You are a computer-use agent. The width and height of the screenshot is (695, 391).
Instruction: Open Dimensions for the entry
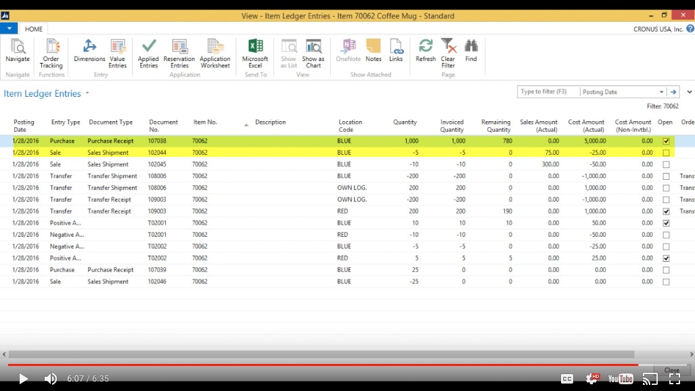(89, 51)
